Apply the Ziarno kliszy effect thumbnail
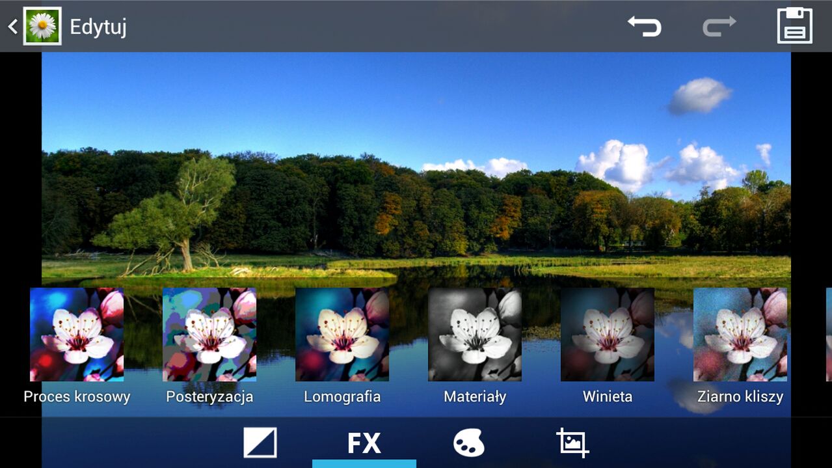 coord(740,335)
